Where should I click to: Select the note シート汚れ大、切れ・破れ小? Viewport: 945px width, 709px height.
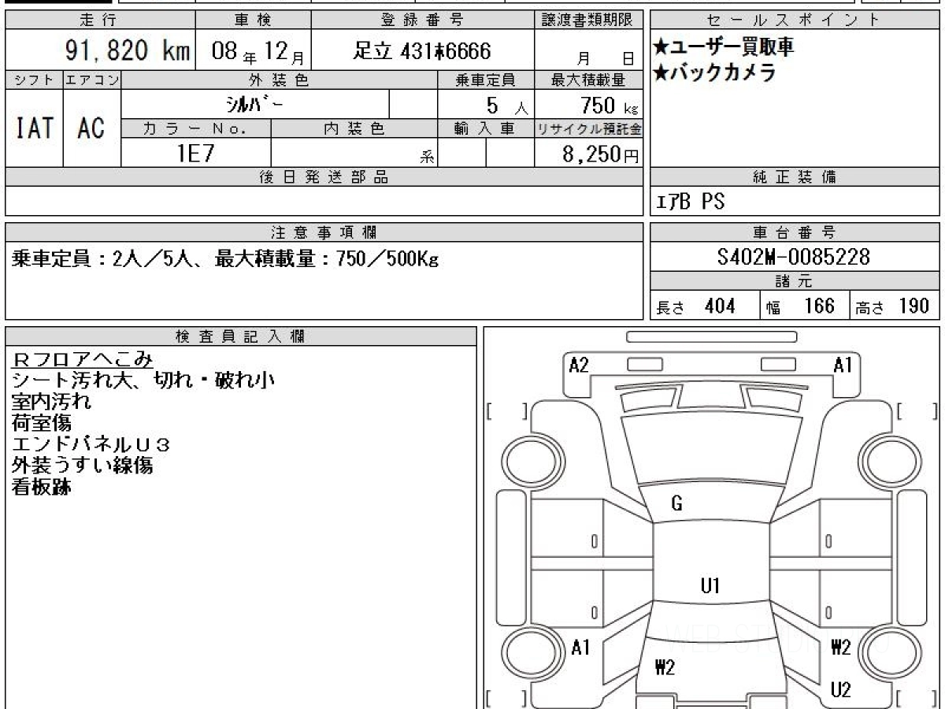(144, 380)
